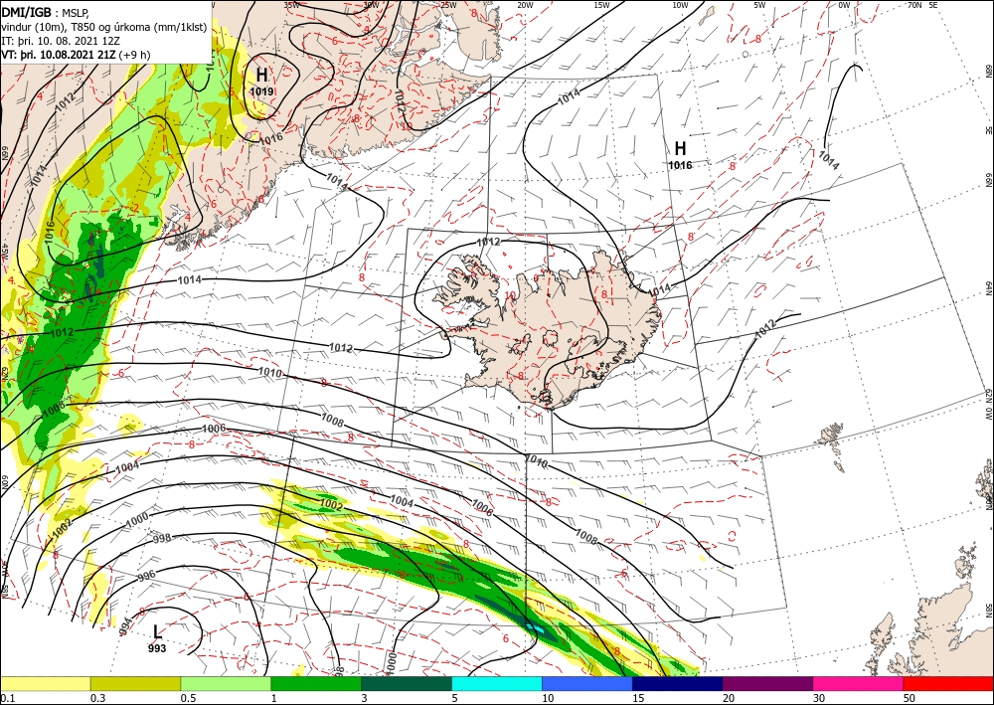994x705 pixels.
Task: Click the legend value 0.5
Action: tap(188, 698)
